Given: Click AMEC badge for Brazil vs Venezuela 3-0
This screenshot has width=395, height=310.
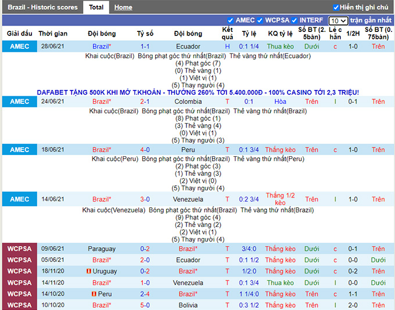Looking at the screenshot, I should coord(19,199).
